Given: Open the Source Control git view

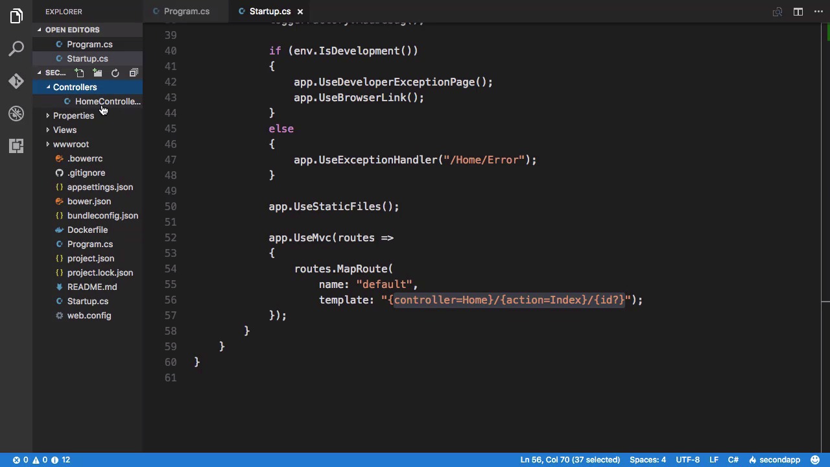Looking at the screenshot, I should click(x=16, y=81).
